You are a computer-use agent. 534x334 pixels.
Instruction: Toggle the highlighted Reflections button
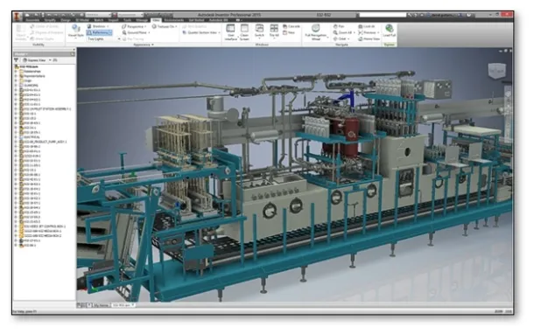click(x=99, y=32)
